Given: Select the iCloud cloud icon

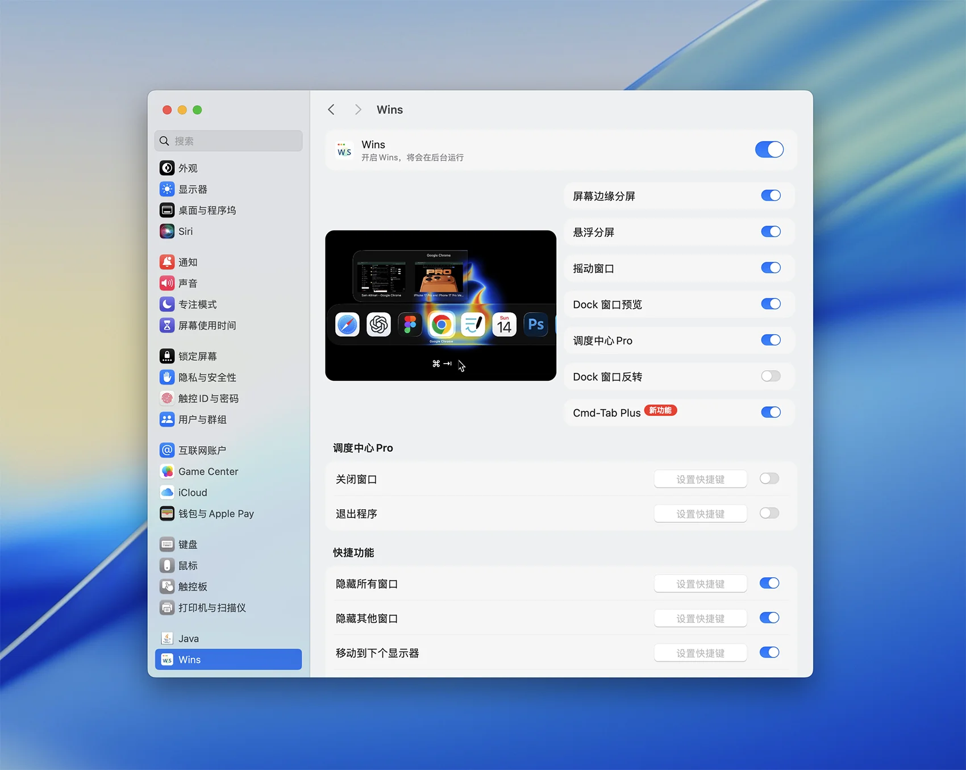Looking at the screenshot, I should (x=167, y=492).
